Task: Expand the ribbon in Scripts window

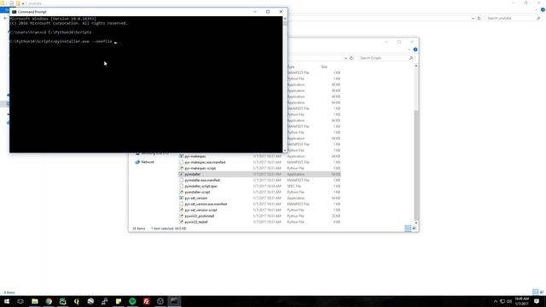Action: (409, 49)
